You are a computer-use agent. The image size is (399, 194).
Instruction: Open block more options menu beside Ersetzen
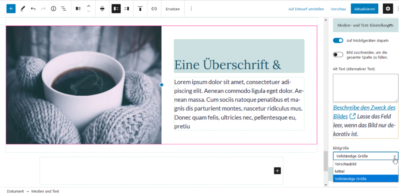(191, 9)
